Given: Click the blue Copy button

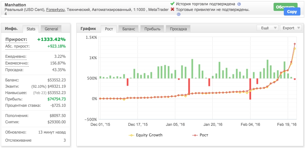Looking at the screenshot, I should 292,11.
